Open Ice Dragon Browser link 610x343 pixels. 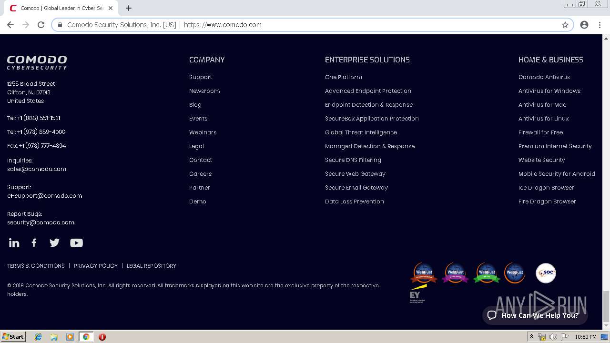[x=546, y=188]
